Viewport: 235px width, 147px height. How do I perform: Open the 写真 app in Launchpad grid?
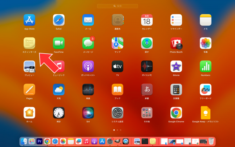coord(206,43)
